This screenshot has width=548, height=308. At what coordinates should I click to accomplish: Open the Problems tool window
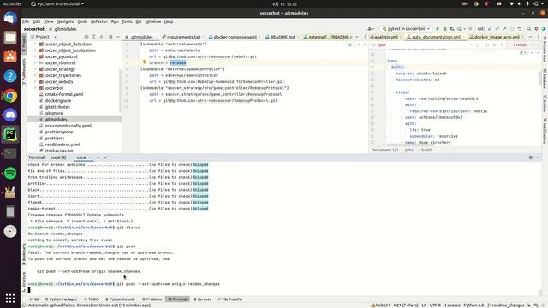(152, 299)
